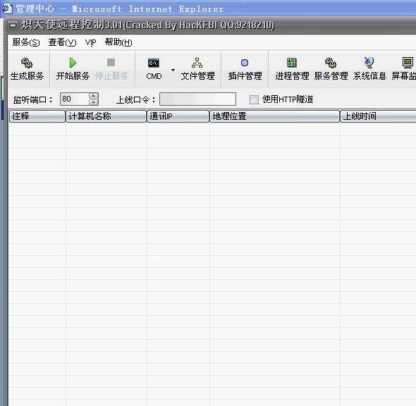Open 文件管理 file manager icon
This screenshot has width=416, height=406.
point(197,63)
